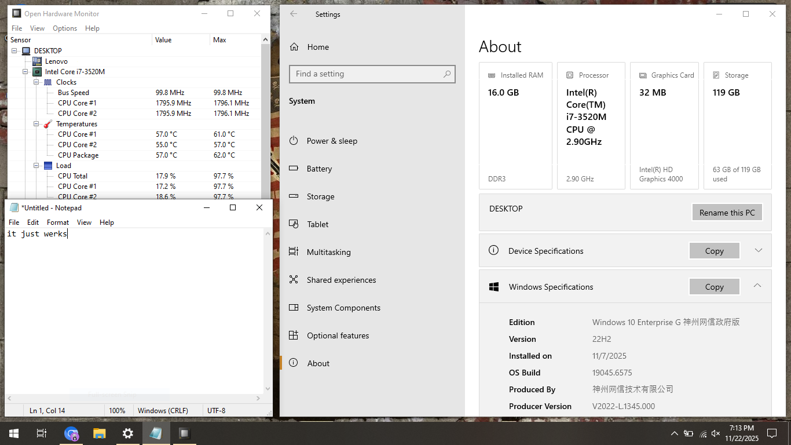Copy the Windows Specifications
This screenshot has width=791, height=445.
(715, 287)
